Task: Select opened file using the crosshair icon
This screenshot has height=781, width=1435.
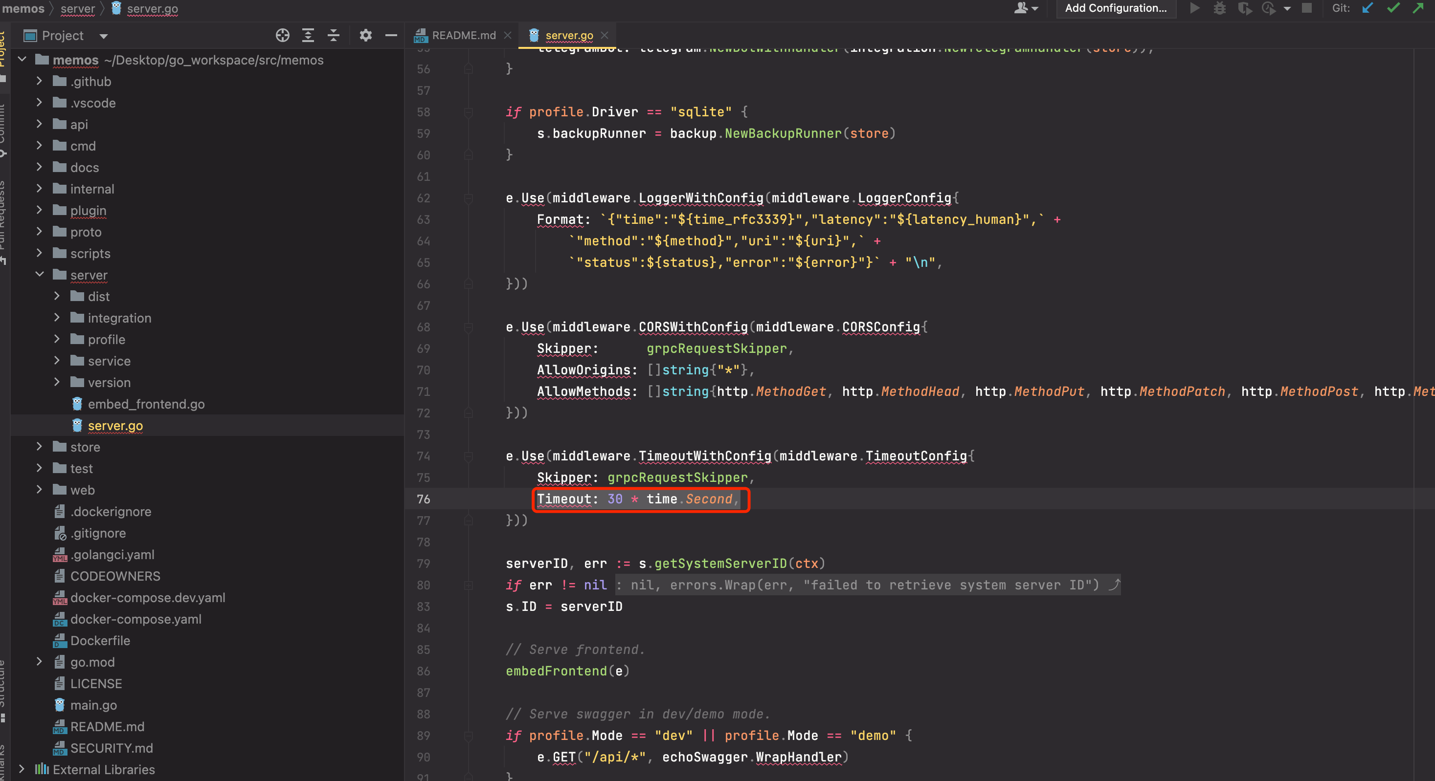Action: [282, 35]
